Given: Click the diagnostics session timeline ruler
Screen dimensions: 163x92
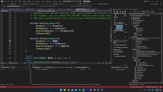Looking at the screenshot, I should click(x=120, y=15).
